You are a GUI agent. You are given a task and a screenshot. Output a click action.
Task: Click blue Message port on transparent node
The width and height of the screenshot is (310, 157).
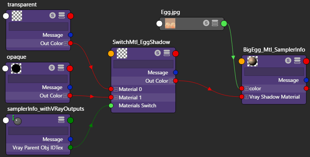point(70,35)
